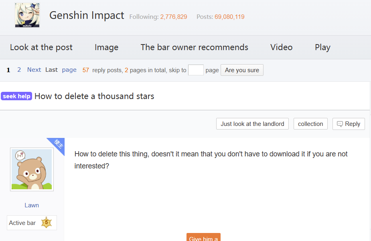Viewport: 371px width, 241px height.
Task: Go to page 2 of replies
Action: click(x=19, y=70)
